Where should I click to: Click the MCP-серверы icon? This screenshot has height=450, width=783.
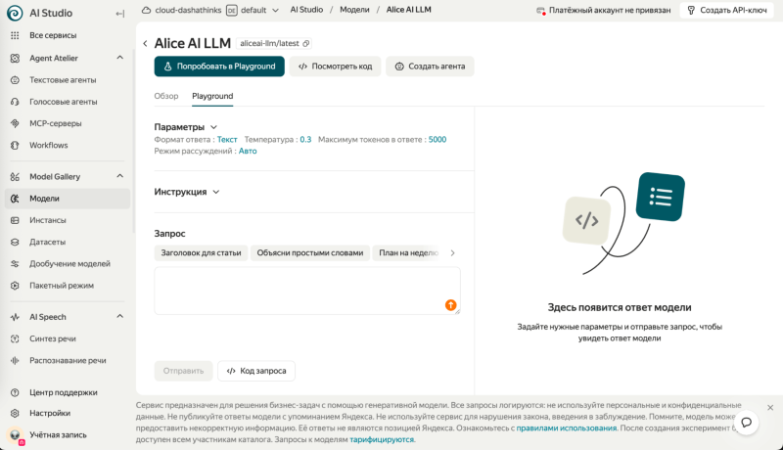pos(15,123)
